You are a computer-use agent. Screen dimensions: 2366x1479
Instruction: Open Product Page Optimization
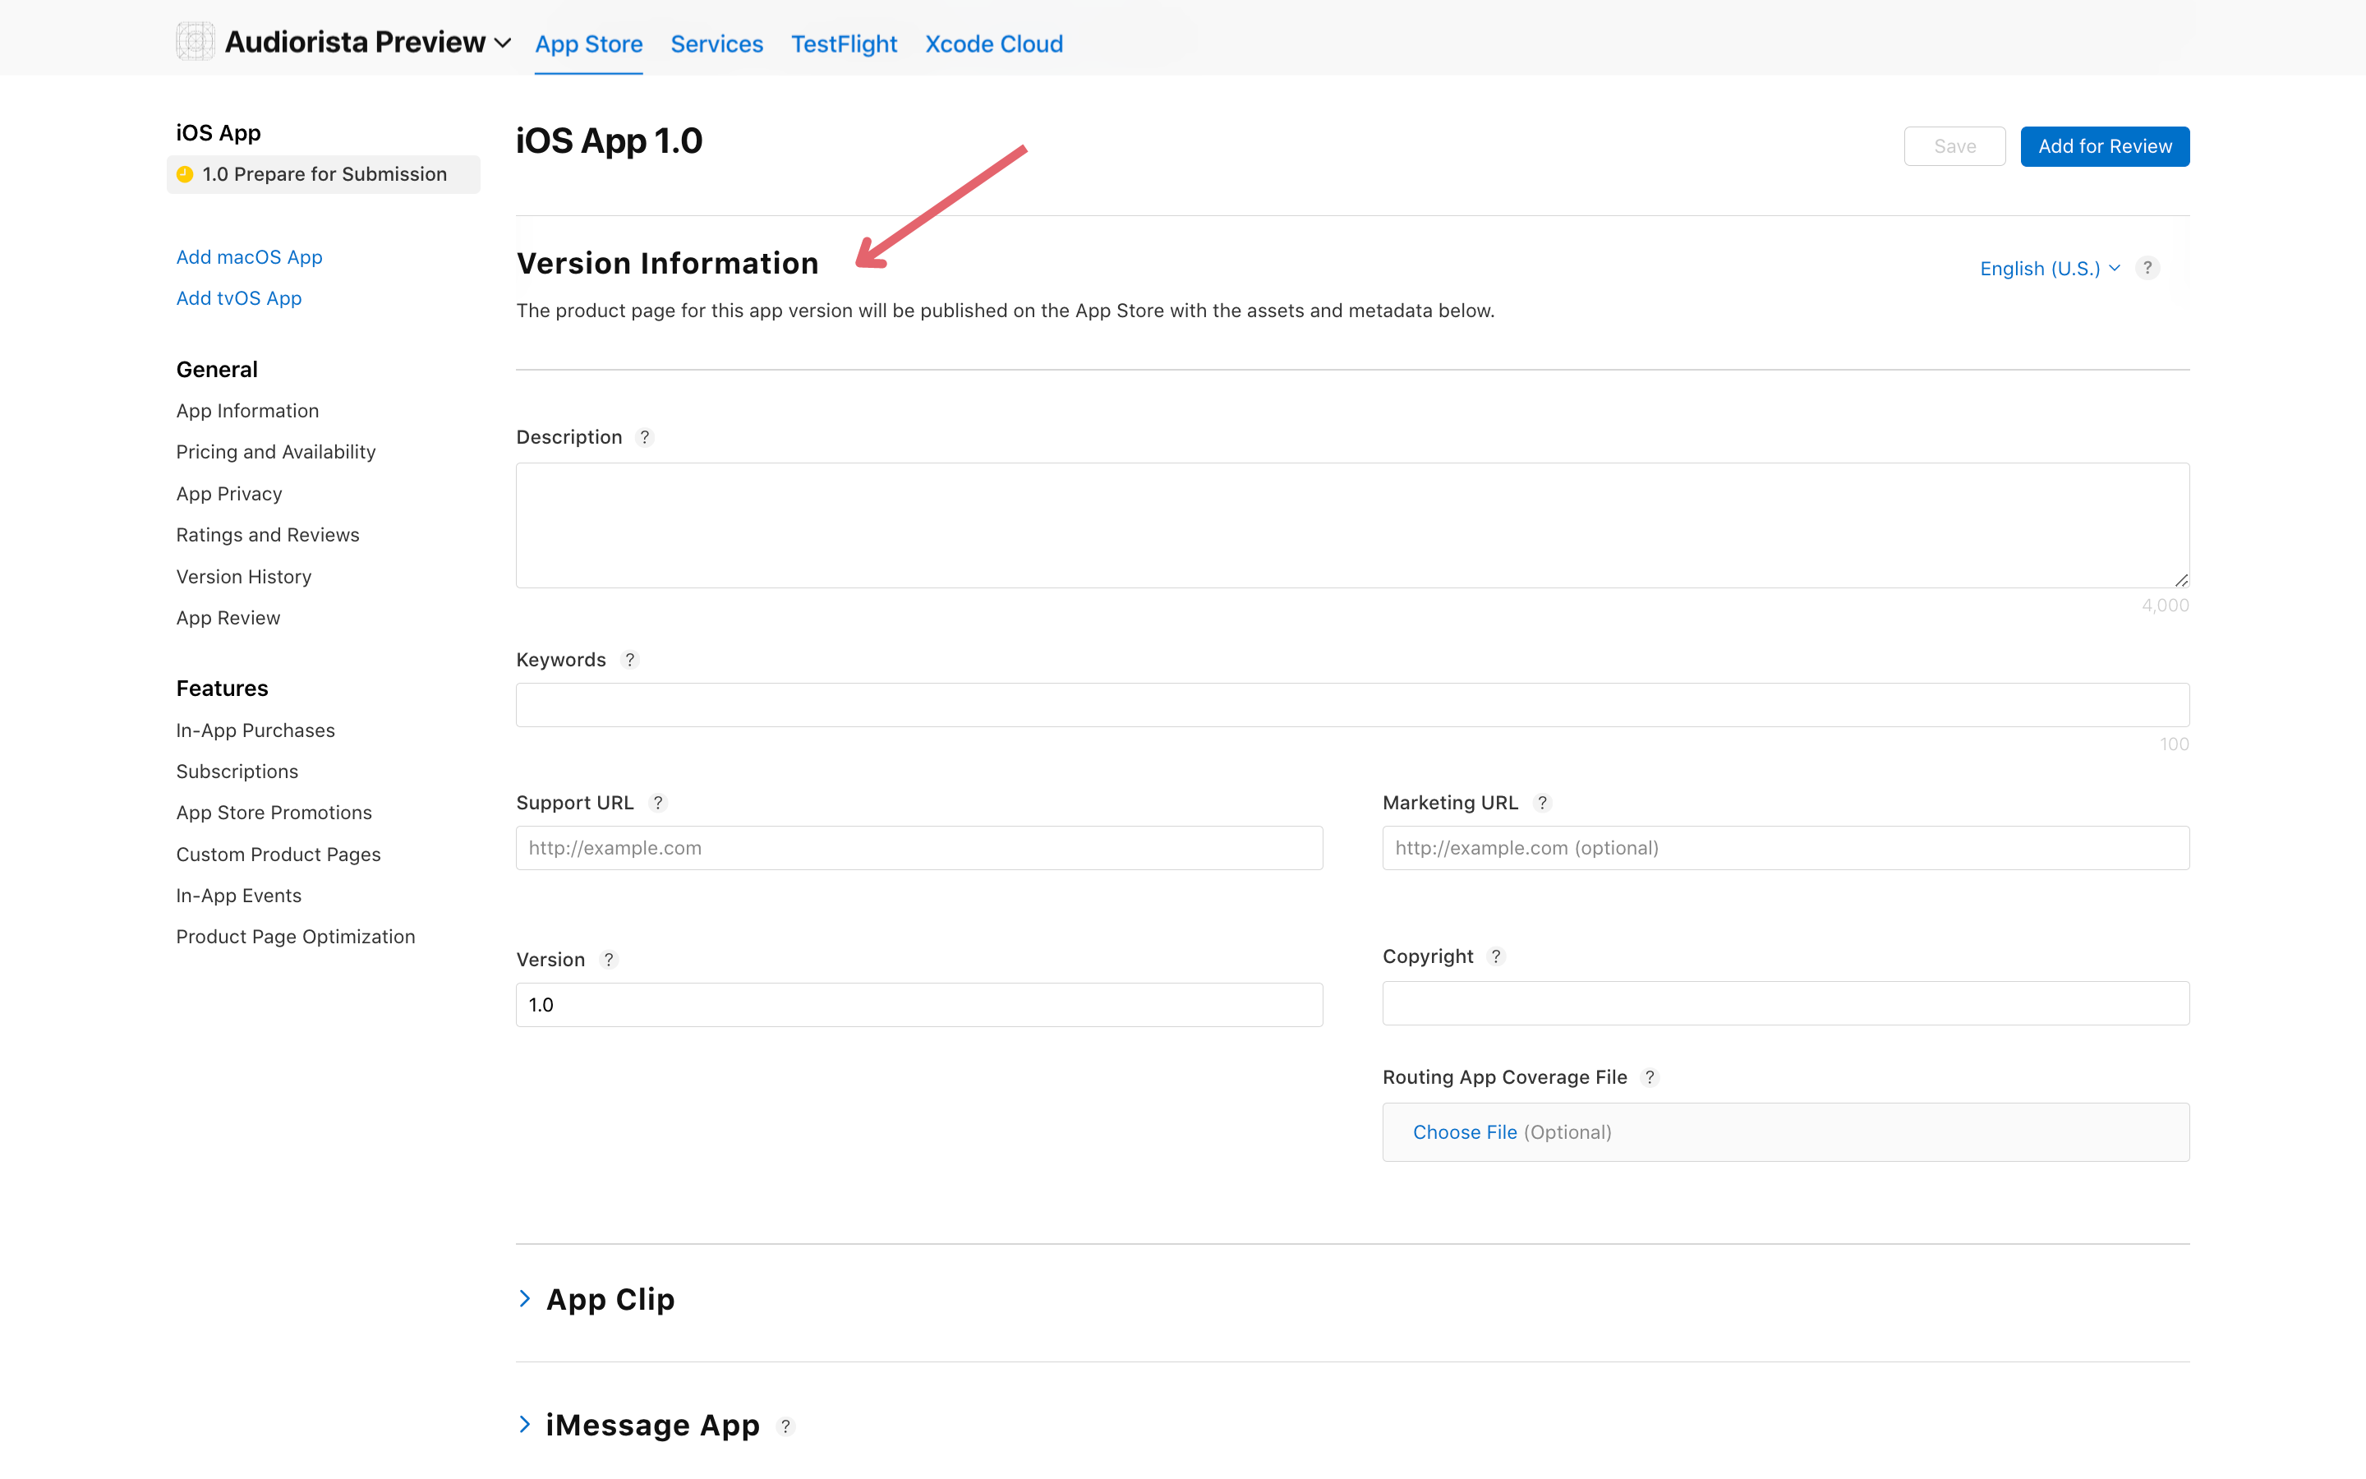coord(295,937)
